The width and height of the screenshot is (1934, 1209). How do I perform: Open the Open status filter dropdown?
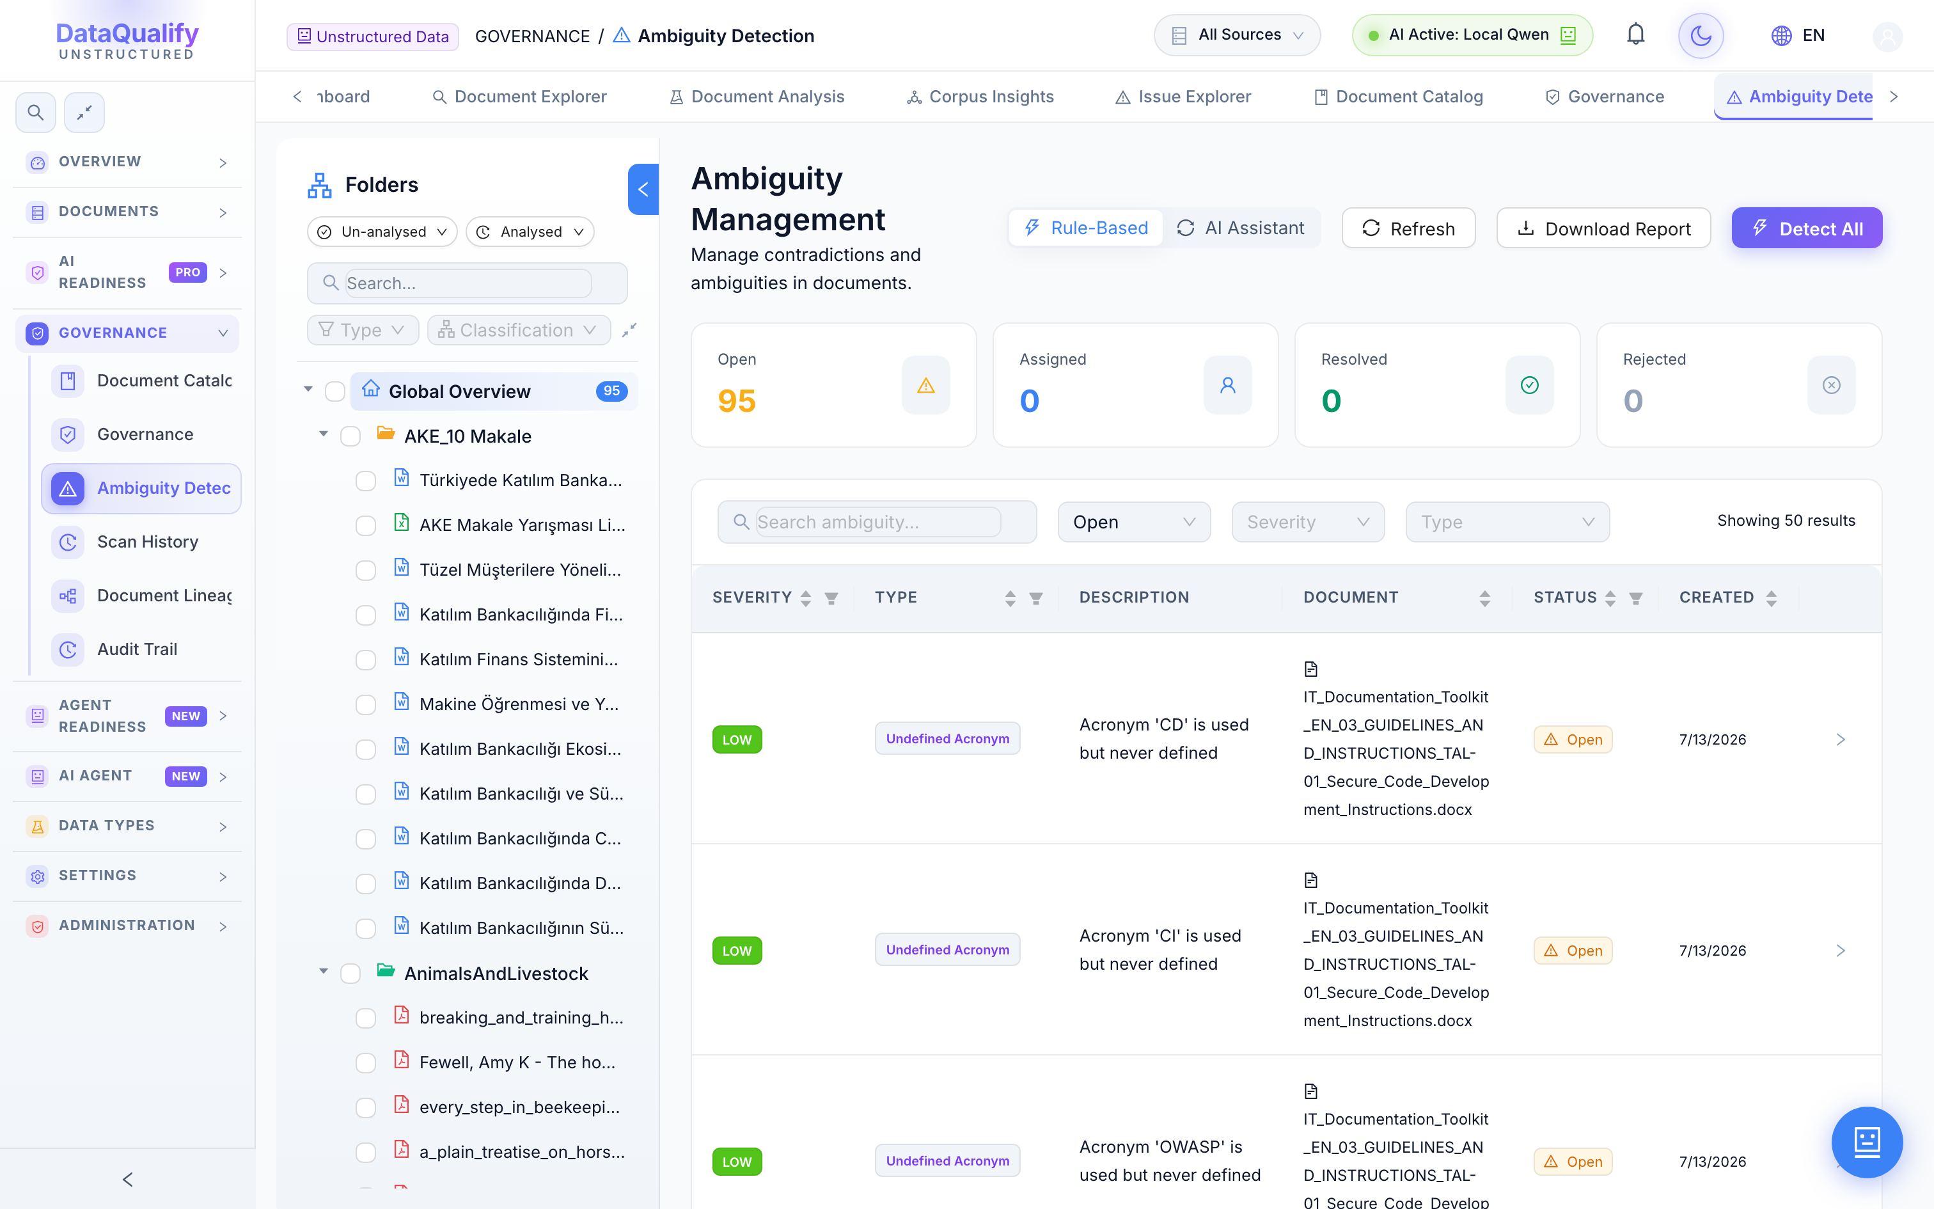[x=1134, y=522]
